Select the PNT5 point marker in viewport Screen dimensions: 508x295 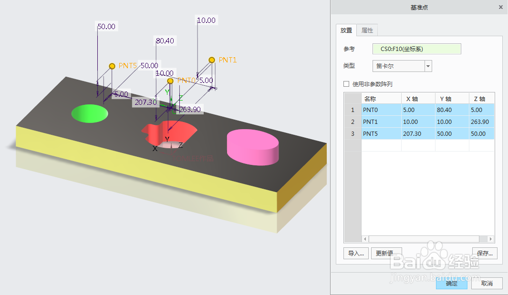pos(112,66)
